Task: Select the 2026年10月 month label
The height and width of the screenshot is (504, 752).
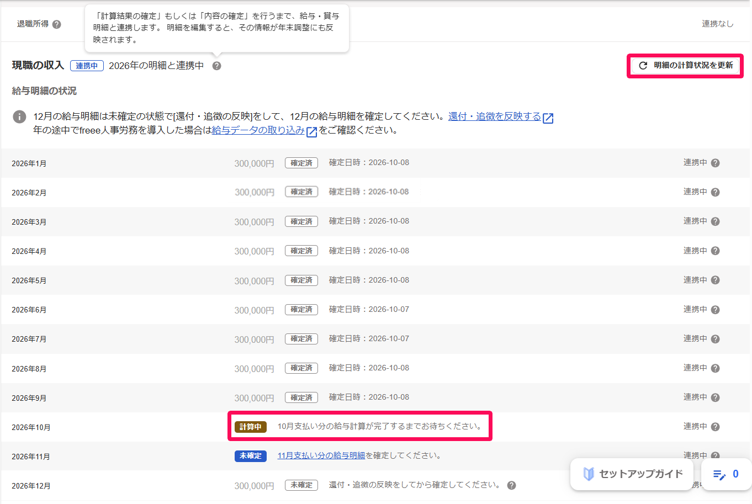Action: point(31,427)
